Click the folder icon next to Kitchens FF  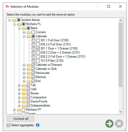pos(19,110)
